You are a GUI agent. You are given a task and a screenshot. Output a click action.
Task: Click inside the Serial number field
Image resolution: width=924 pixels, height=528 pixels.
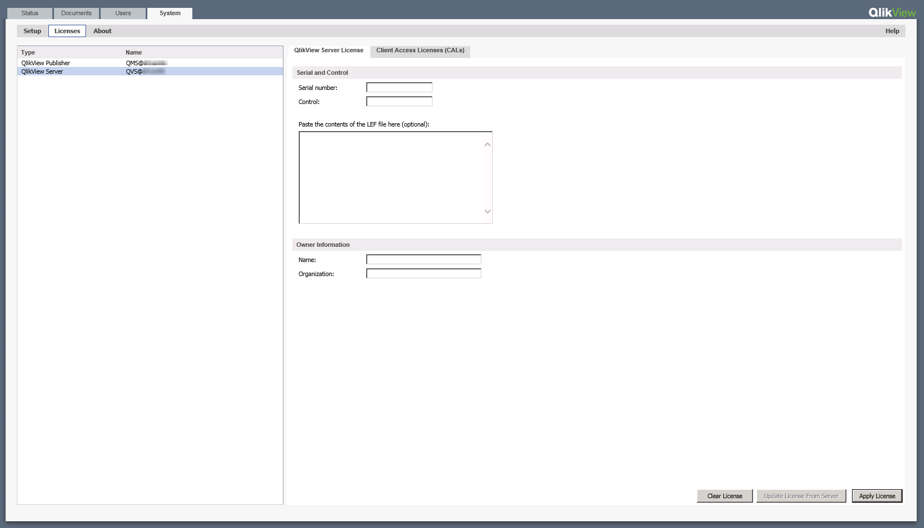click(399, 87)
